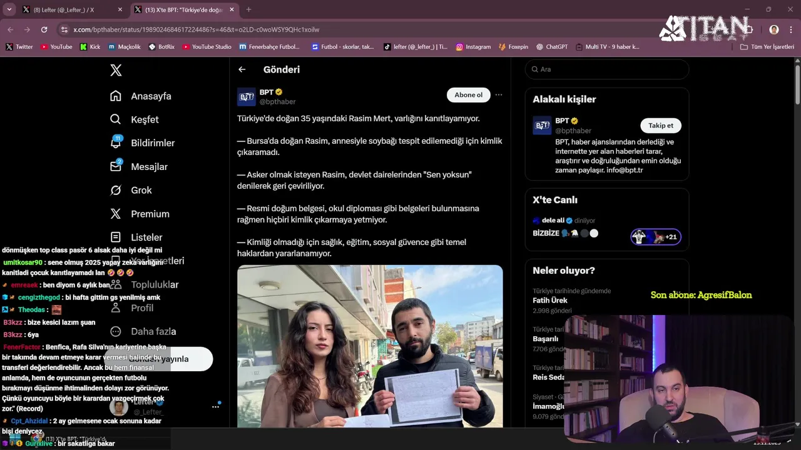Click @bpthaber handle on post
Image resolution: width=801 pixels, height=450 pixels.
coord(277,102)
